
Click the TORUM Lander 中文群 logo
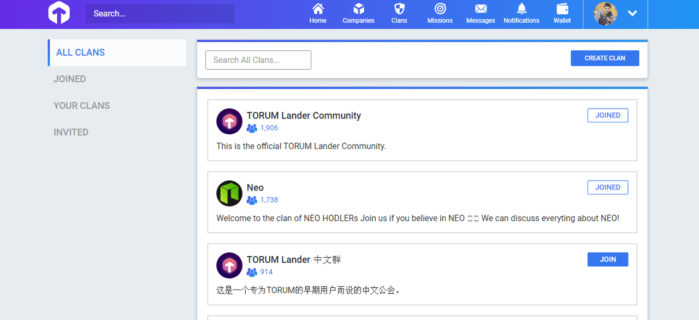pyautogui.click(x=229, y=265)
